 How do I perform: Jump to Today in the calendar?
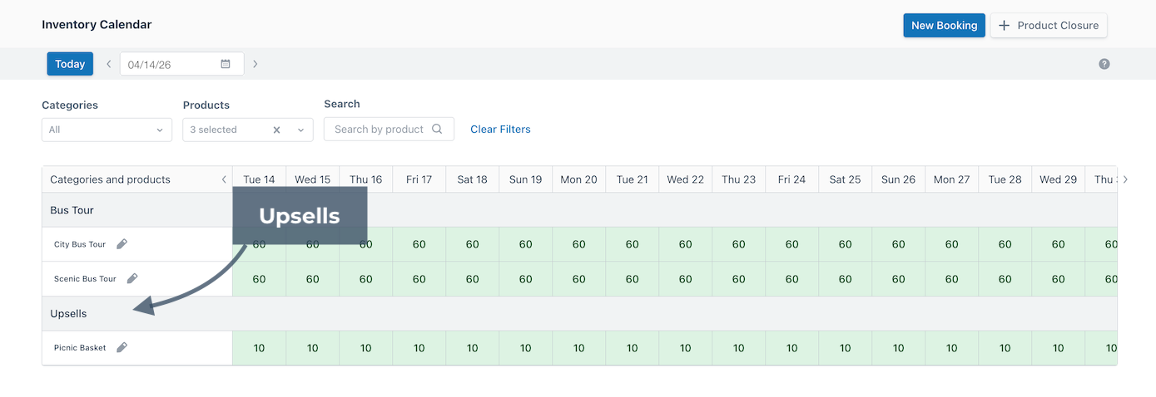coord(70,64)
